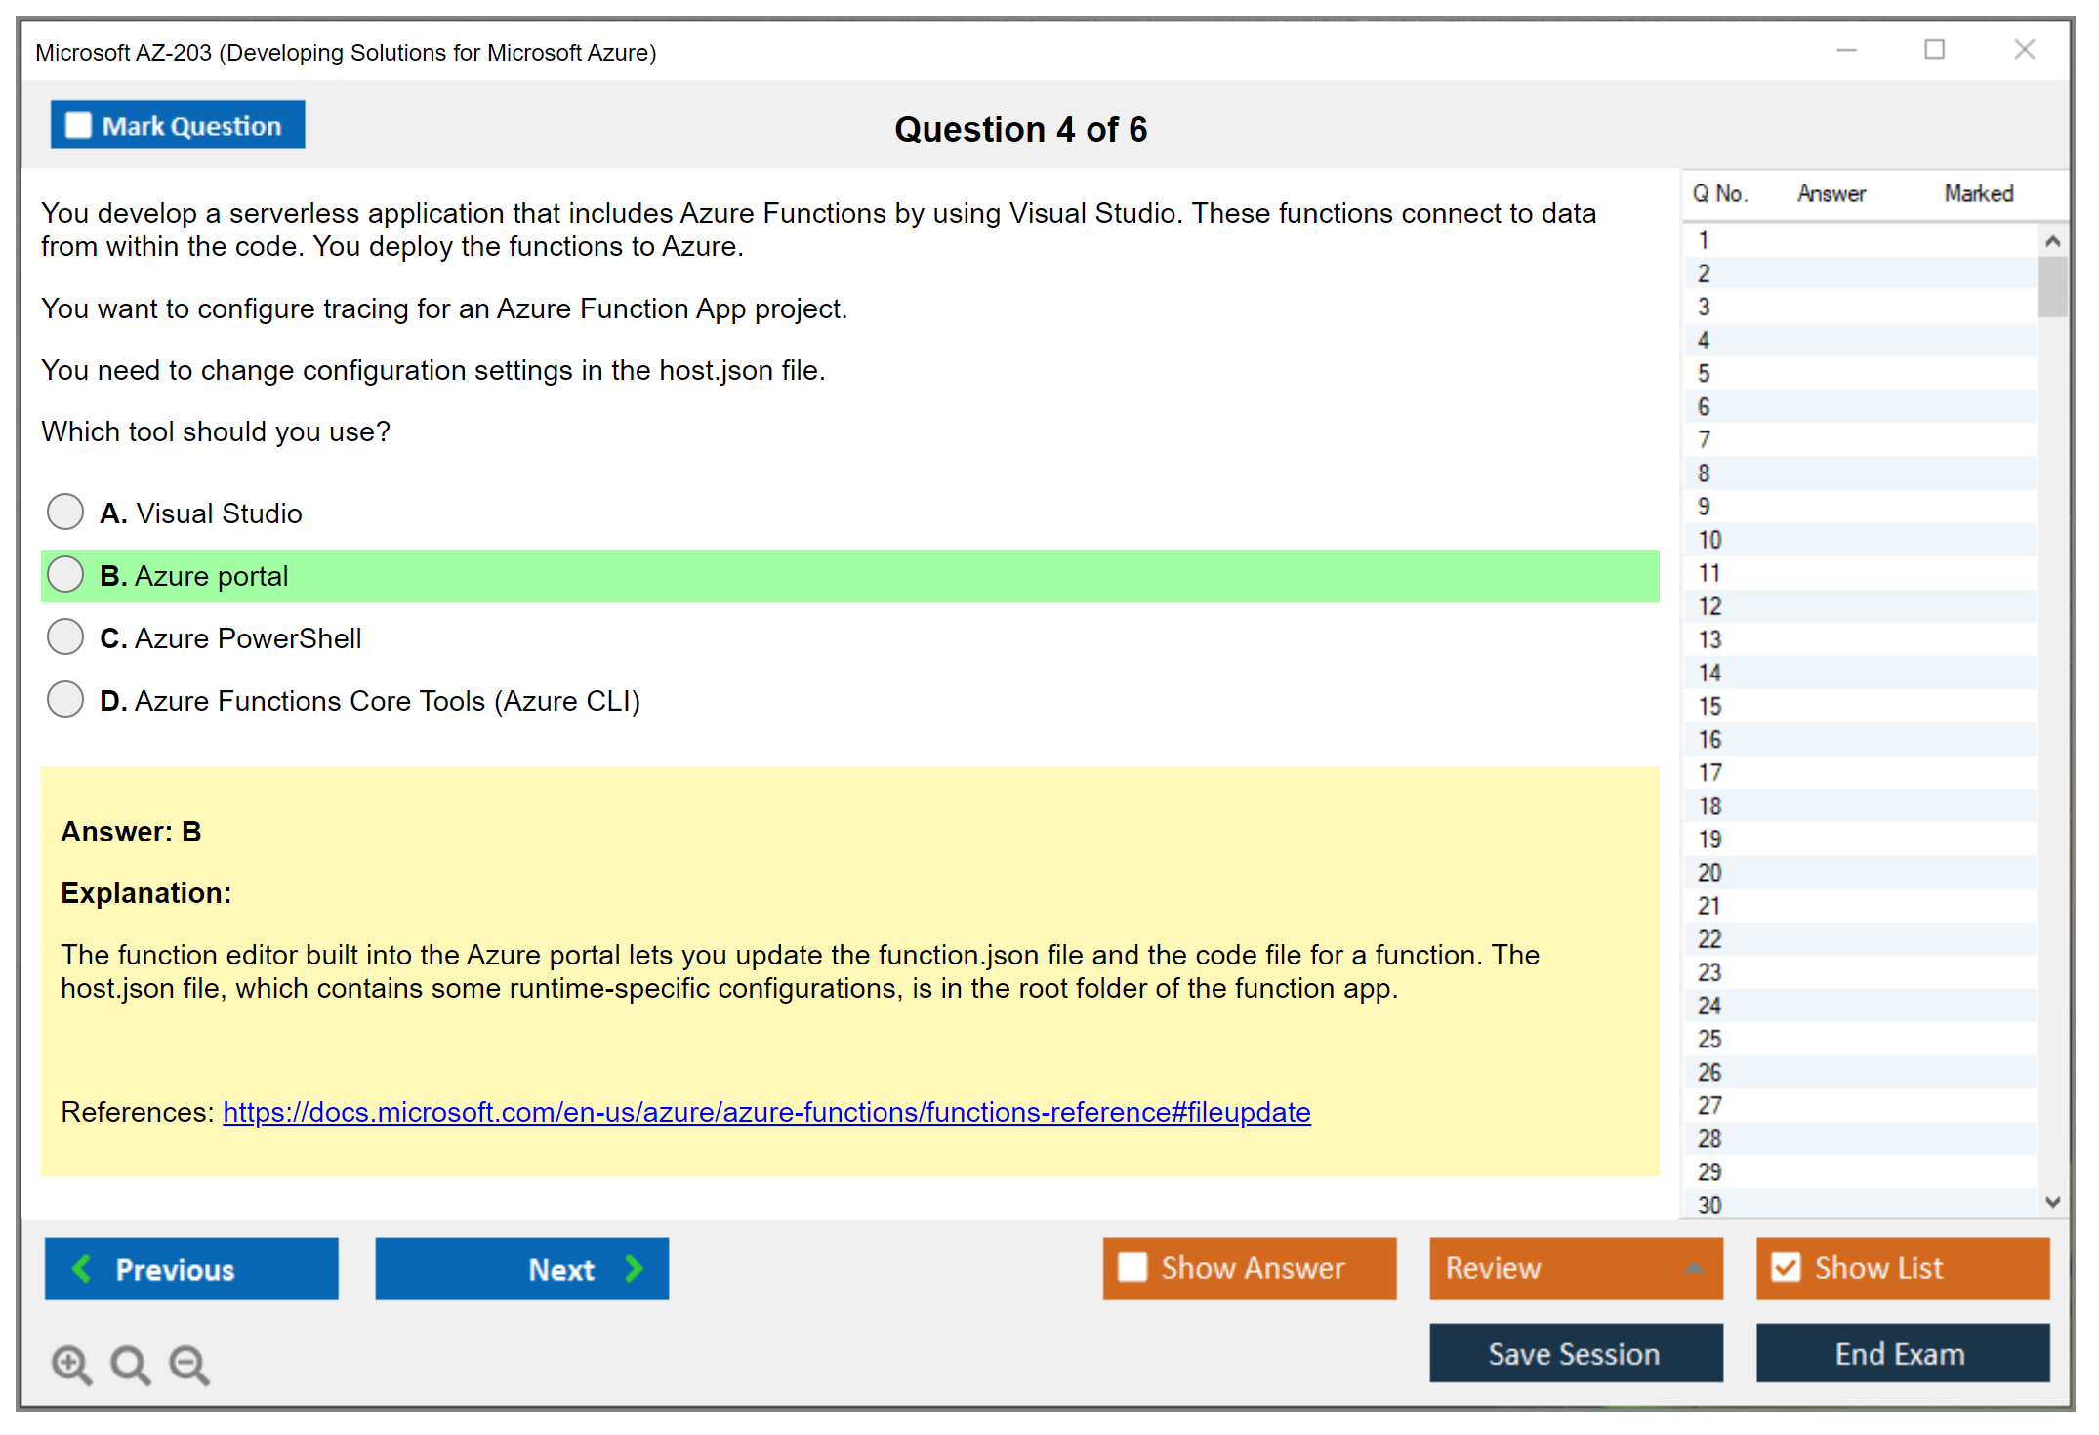Image resolution: width=2099 pixels, height=1435 pixels.
Task: Click the zoom out magnifier icon
Action: (188, 1364)
